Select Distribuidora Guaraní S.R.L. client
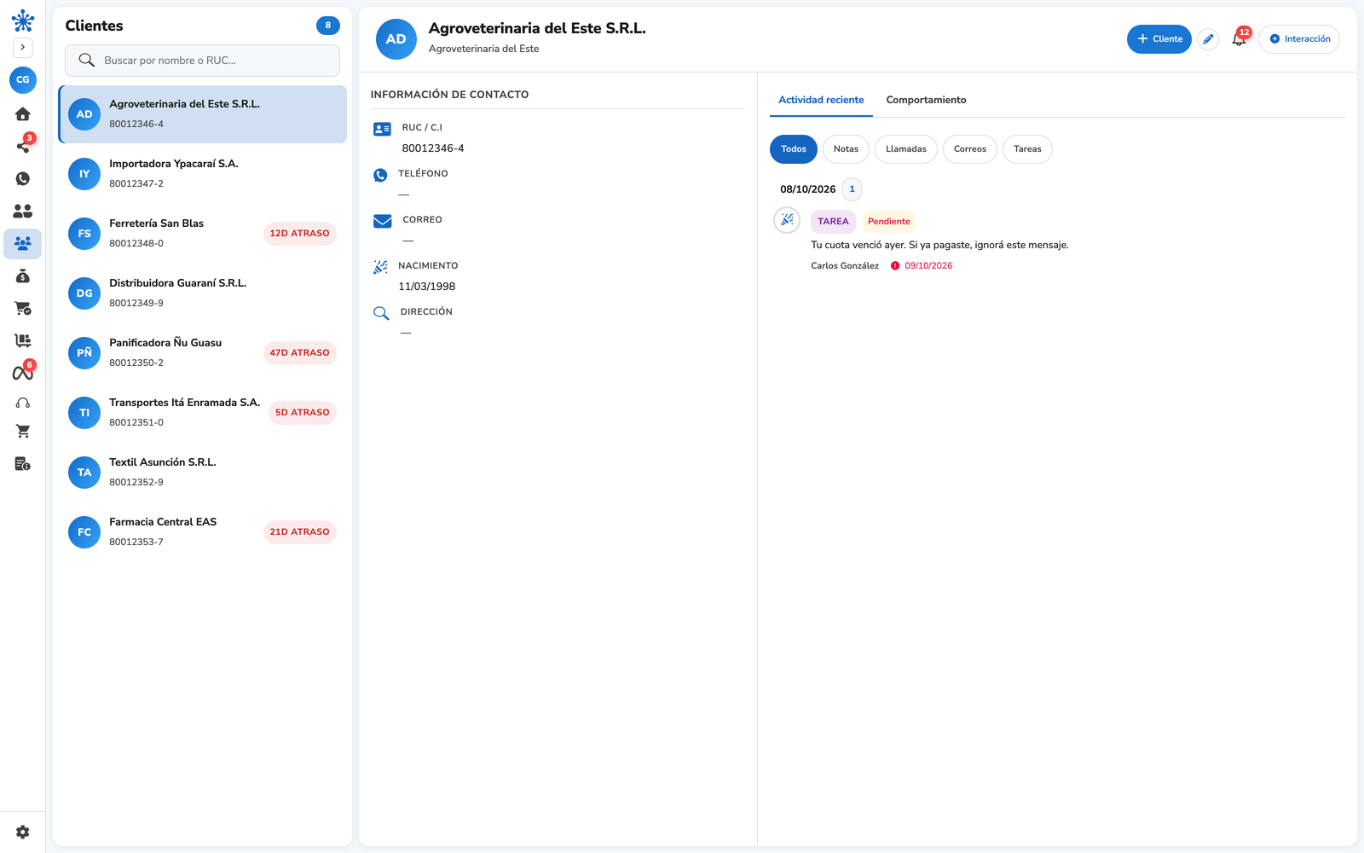The image size is (1364, 853). [x=202, y=293]
